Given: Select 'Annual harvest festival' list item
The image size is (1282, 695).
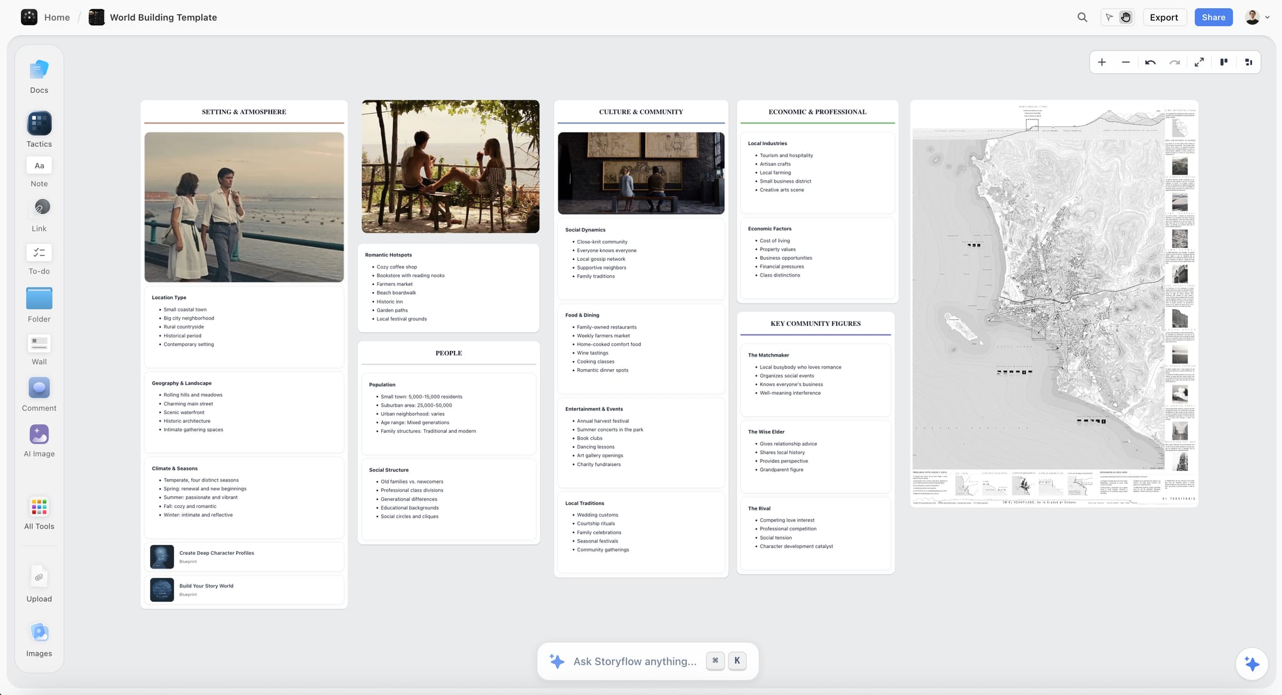Looking at the screenshot, I should [x=603, y=421].
